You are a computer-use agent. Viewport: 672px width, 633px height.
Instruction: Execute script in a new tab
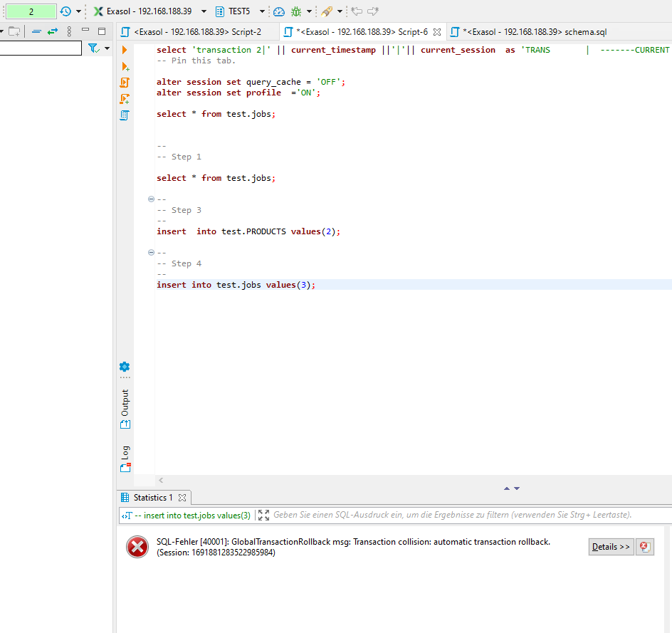pos(125,99)
